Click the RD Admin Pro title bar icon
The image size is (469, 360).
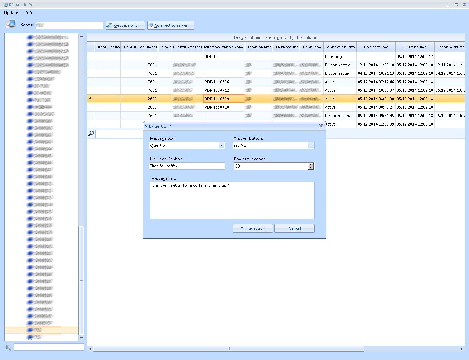click(5, 5)
